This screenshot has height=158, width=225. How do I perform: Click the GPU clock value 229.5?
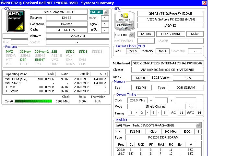coord(133,51)
